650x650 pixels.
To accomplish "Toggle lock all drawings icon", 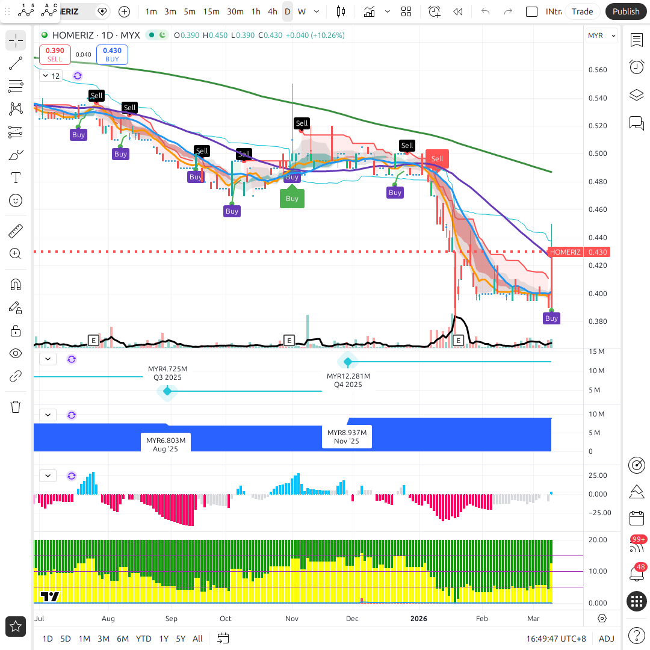I will click(16, 330).
